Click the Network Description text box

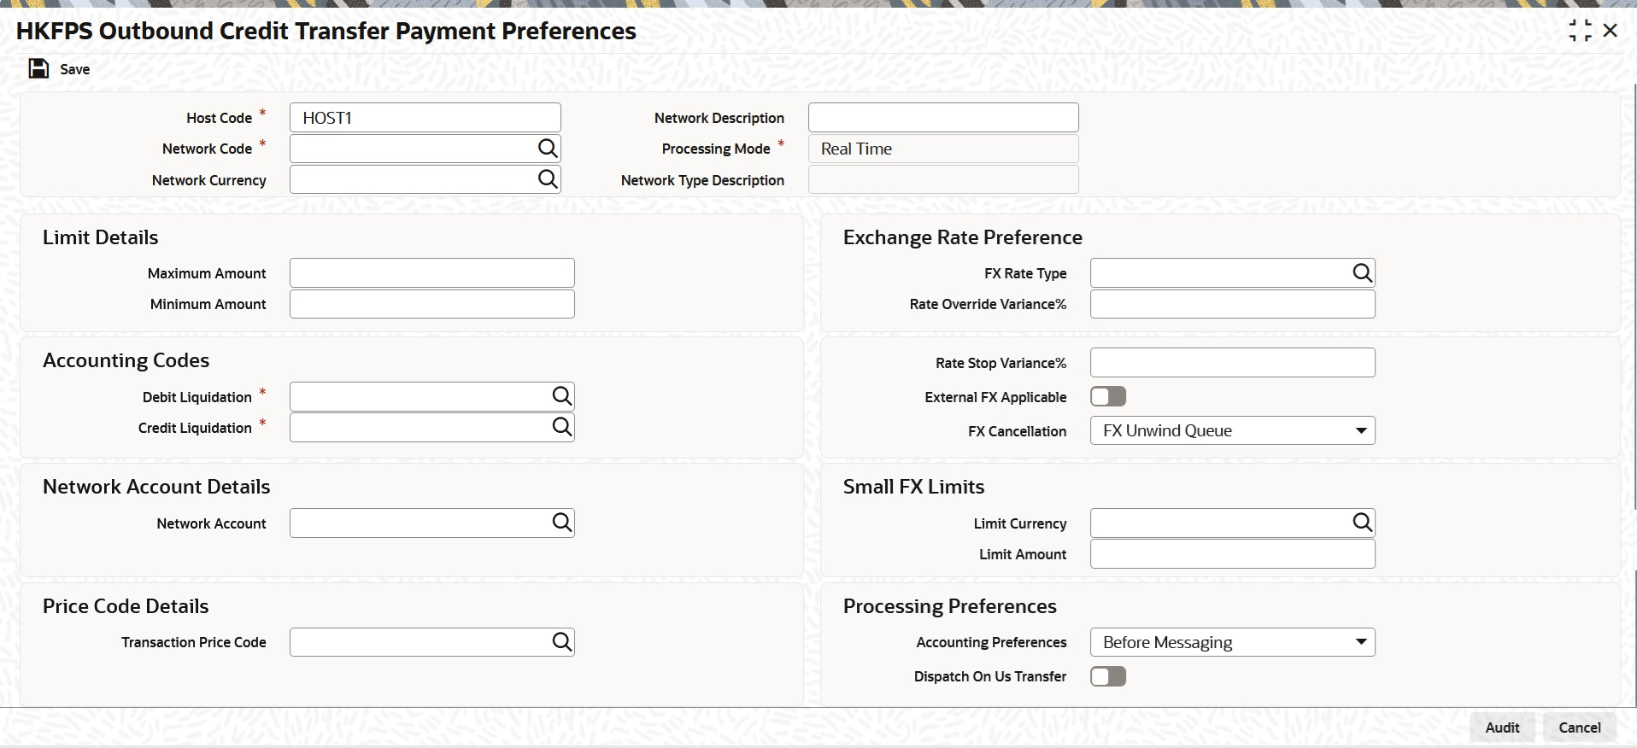pos(943,118)
